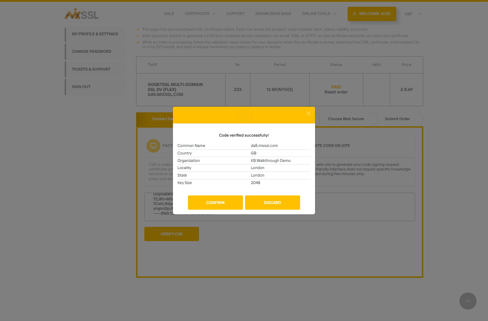Image resolution: width=488 pixels, height=321 pixels.
Task: Switch to Submit Order tab
Action: point(398,119)
